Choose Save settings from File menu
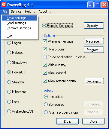This screenshot has width=109, height=129. (20, 18)
